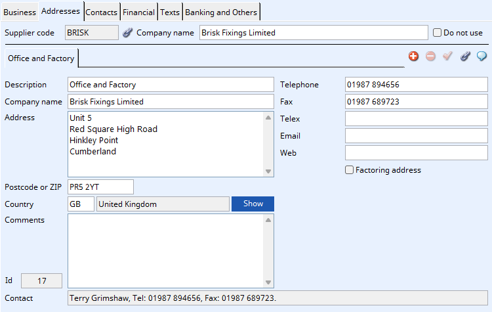This screenshot has width=492, height=312.
Task: Open attachments via toolbar paperclip icon
Action: (x=465, y=56)
